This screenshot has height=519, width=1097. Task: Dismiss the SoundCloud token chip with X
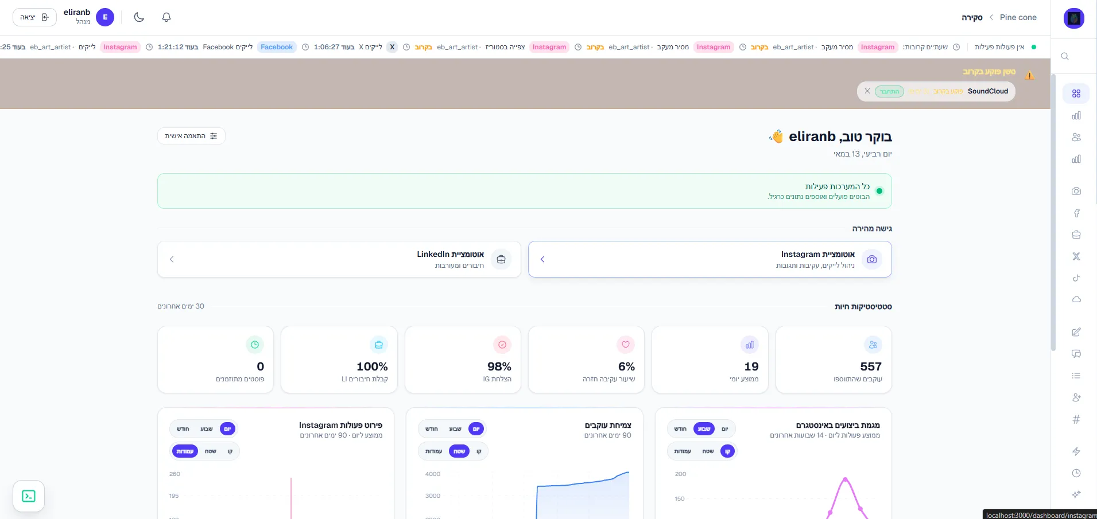(867, 91)
